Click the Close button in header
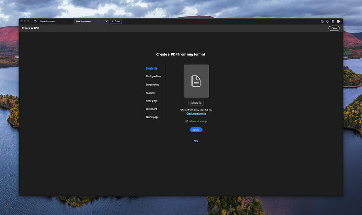Screen dimensions: 362x215 pos(334,28)
